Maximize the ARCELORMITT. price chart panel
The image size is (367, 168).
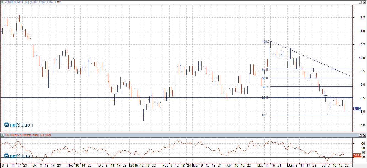[x=360, y=2]
